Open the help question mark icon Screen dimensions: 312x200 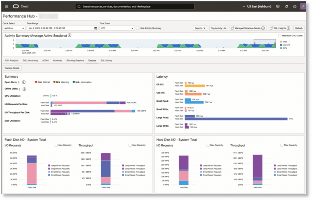[x=295, y=7]
